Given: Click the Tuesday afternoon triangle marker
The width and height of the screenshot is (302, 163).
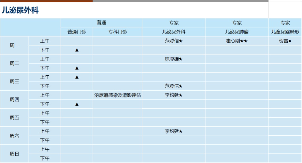Looking at the screenshot, I should pyautogui.click(x=77, y=68).
